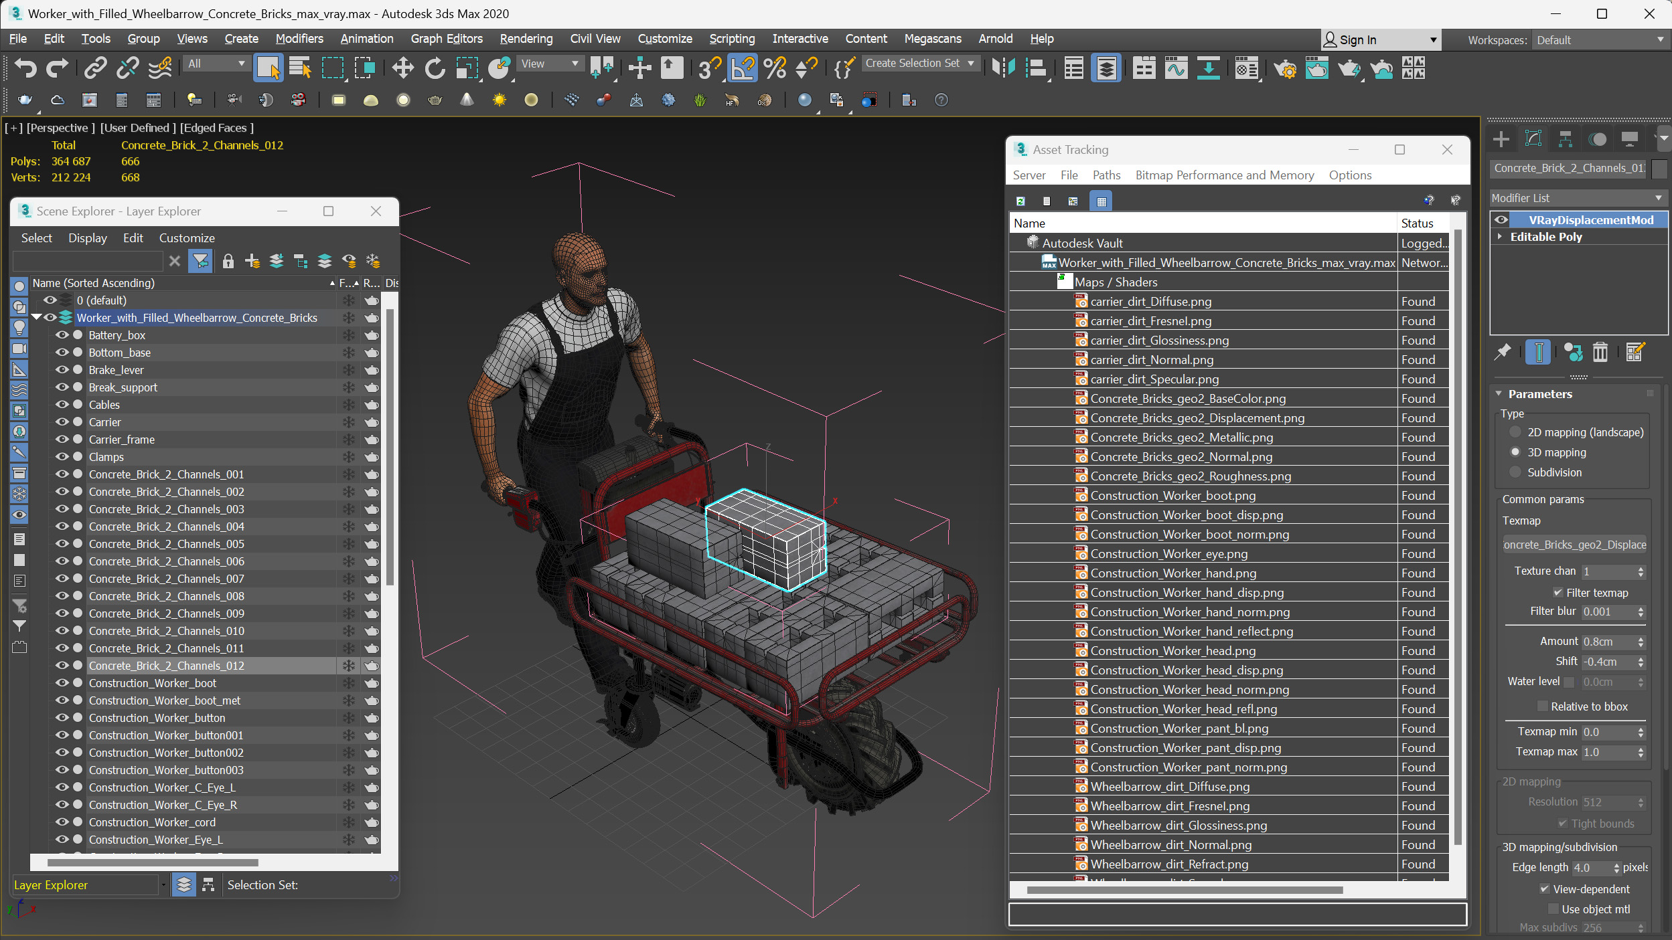Image resolution: width=1672 pixels, height=940 pixels.
Task: Click Refresh icon in Asset Tracking toolbar
Action: pos(1020,201)
